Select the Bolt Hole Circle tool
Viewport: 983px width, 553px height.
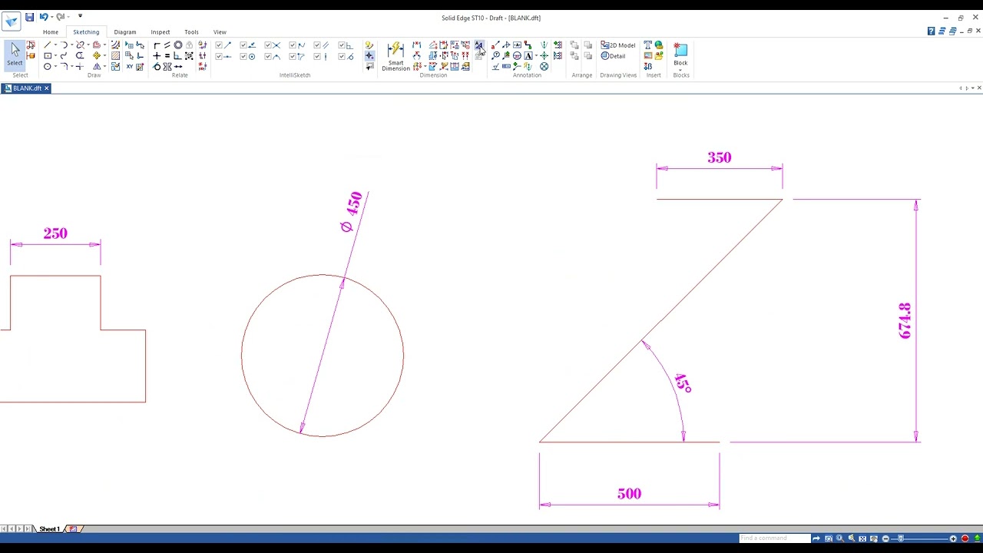click(544, 66)
